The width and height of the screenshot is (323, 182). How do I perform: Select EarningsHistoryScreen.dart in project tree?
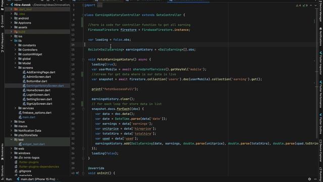45,85
